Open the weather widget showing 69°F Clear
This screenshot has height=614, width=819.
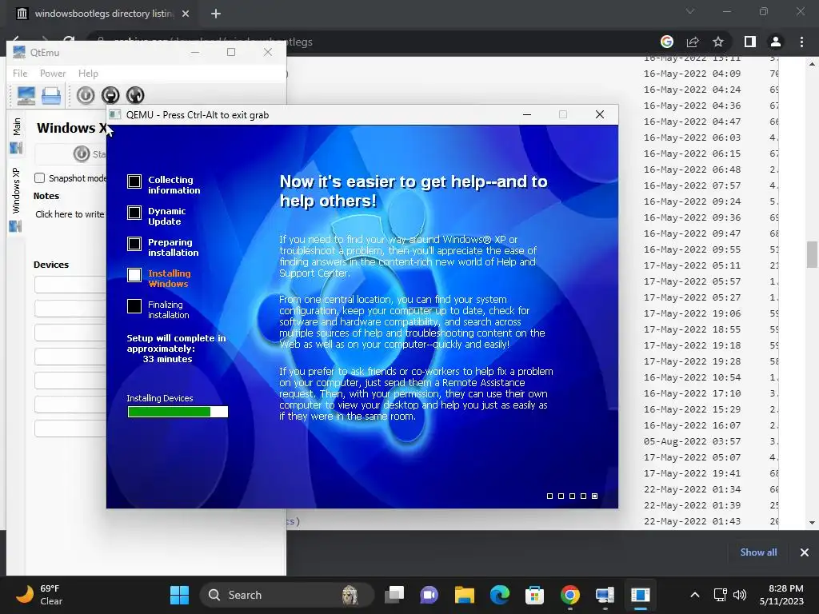38,595
